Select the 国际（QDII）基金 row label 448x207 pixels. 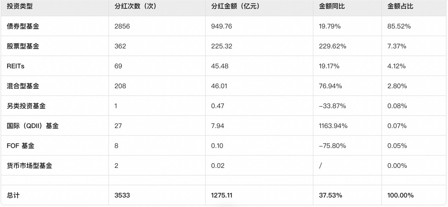pos(33,126)
